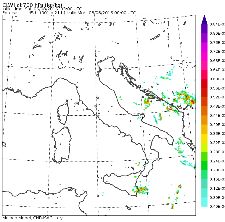Select the magenta band between 0.72E and 0.76E
This screenshot has width=225, height=222.
tap(204, 47)
